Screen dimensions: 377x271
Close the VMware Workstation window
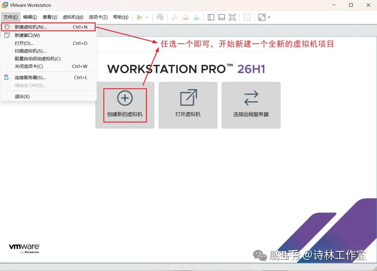[x=368, y=5]
